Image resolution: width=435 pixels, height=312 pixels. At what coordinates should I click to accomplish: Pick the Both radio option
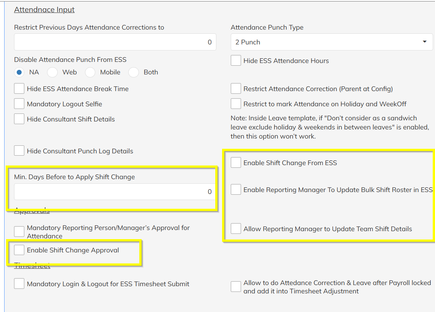[x=134, y=72]
